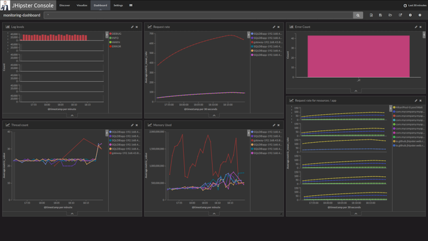428x241 pixels.
Task: Open the Discover tab
Action: click(64, 5)
